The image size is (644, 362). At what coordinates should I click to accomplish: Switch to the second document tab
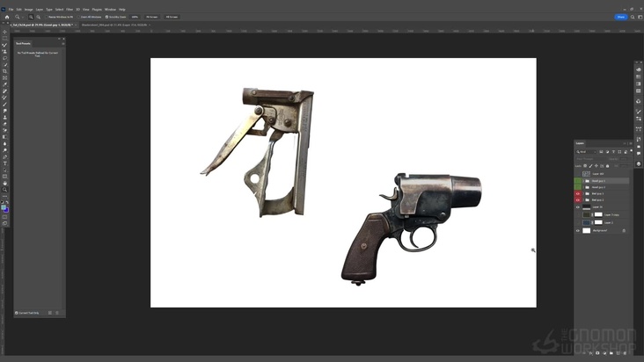coord(113,25)
